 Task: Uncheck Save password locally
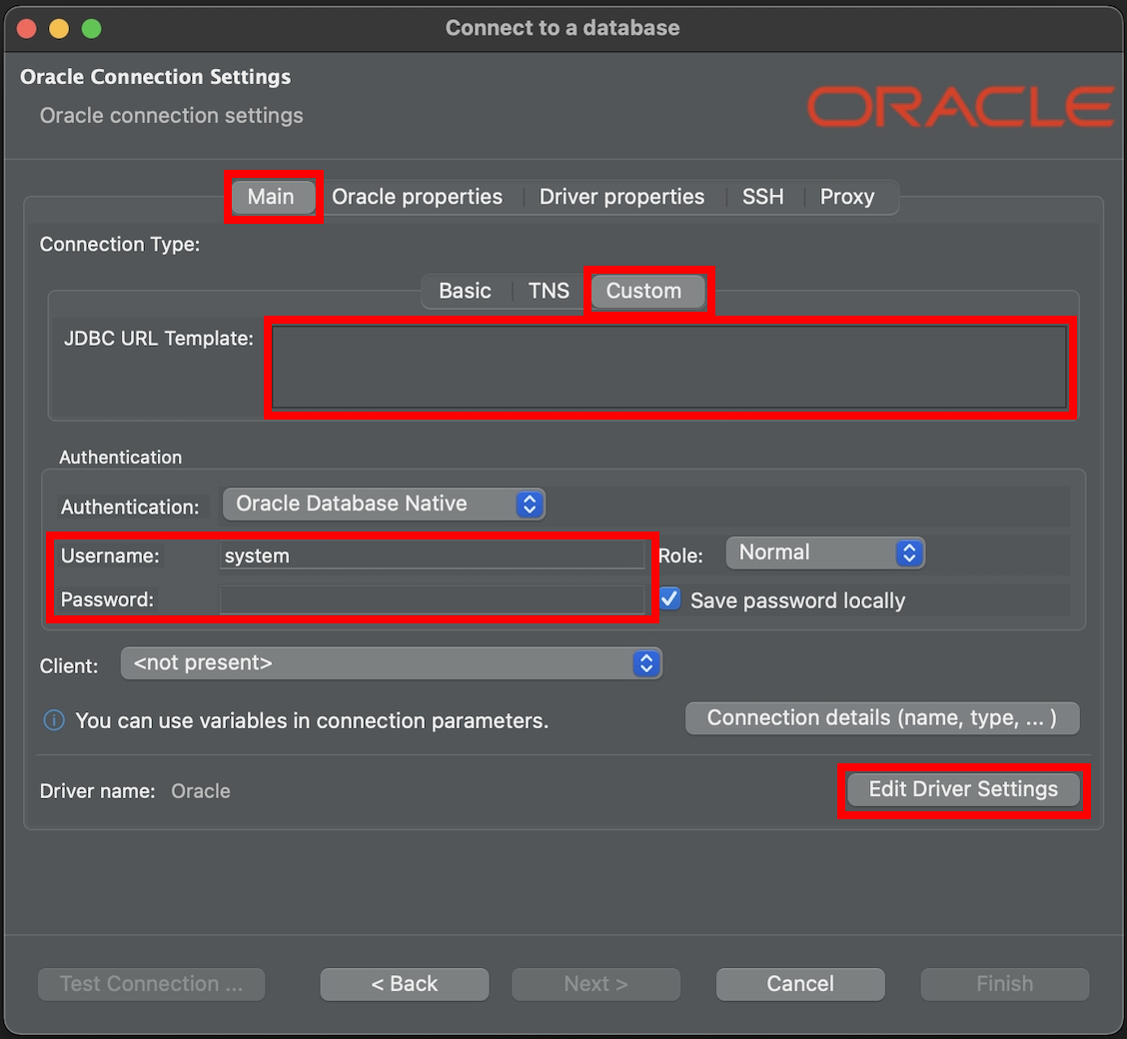point(669,598)
